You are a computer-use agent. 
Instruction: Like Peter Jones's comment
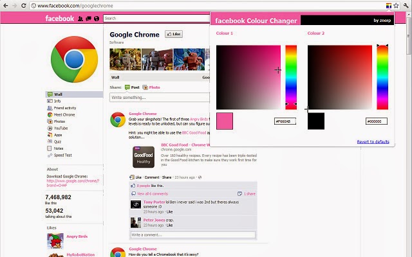(x=169, y=226)
